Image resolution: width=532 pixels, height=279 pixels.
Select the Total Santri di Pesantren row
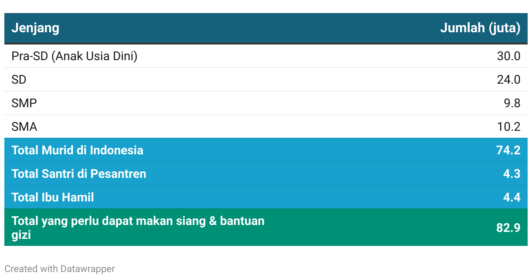coord(266,174)
